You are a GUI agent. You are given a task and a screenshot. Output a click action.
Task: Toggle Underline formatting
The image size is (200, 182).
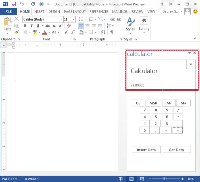pyautogui.click(x=38, y=26)
